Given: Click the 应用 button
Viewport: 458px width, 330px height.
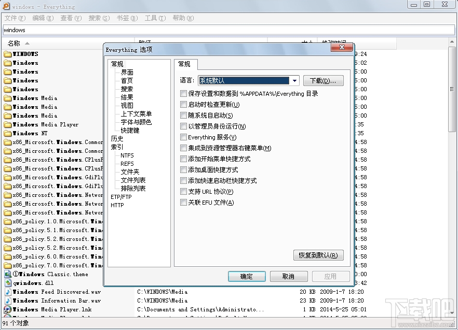Looking at the screenshot, I should pyautogui.click(x=331, y=276).
